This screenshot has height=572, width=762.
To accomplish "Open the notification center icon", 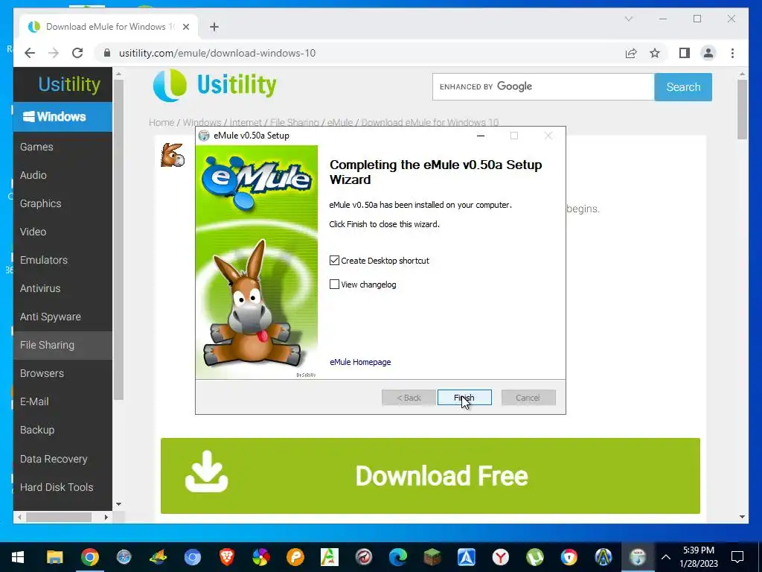I will tap(737, 557).
